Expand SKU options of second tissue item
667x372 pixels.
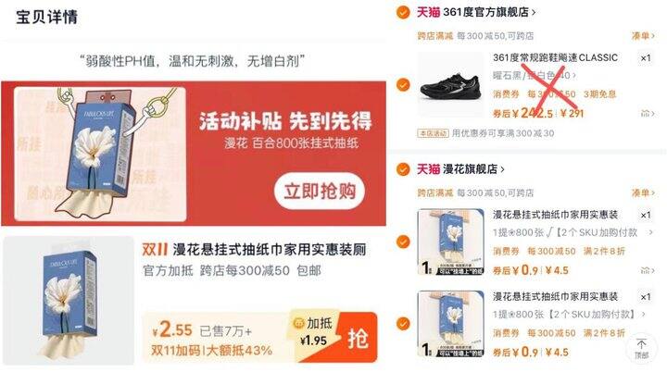coord(570,315)
